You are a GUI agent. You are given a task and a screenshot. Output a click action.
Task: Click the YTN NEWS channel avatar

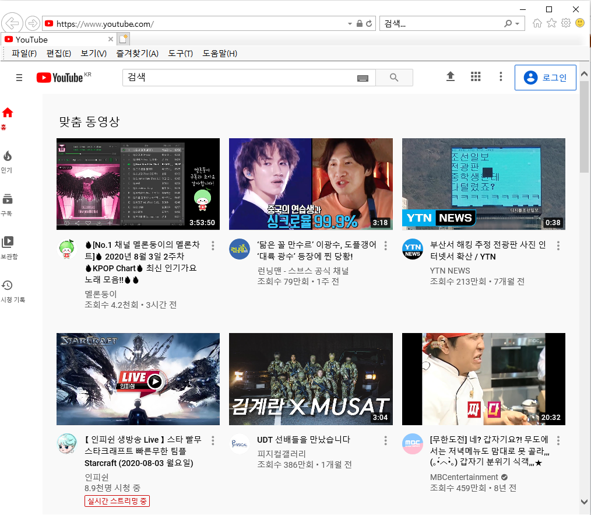(413, 249)
